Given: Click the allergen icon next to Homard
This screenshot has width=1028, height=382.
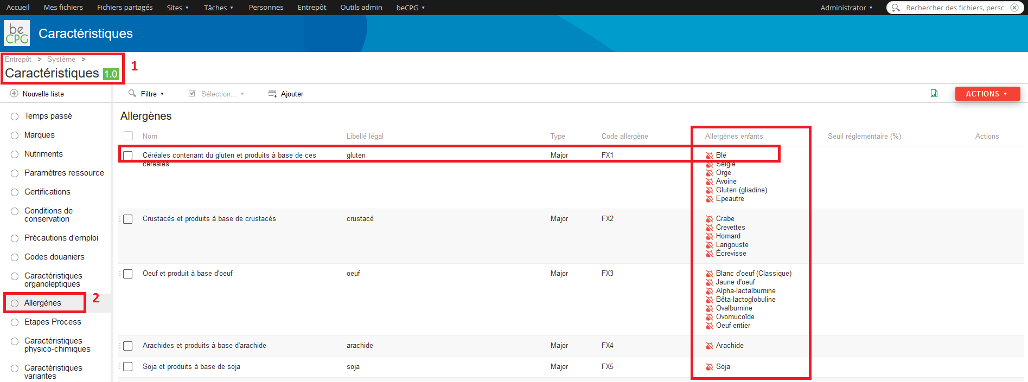Looking at the screenshot, I should point(709,236).
